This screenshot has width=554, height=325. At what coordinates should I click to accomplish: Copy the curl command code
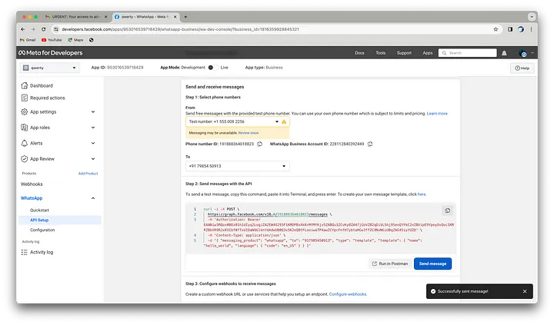[447, 211]
